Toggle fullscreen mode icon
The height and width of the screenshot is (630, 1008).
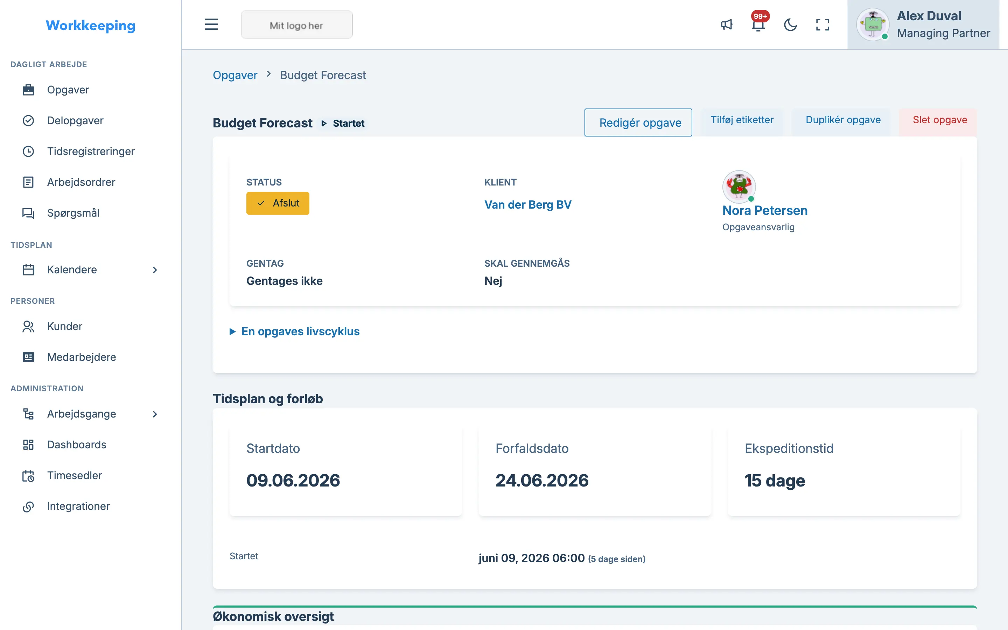point(822,24)
